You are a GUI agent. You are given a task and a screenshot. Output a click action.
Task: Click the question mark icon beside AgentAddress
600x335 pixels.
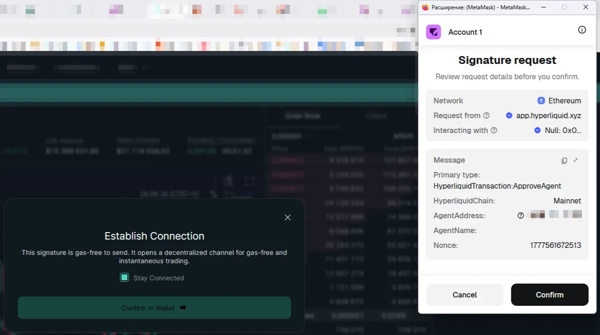pyautogui.click(x=521, y=215)
